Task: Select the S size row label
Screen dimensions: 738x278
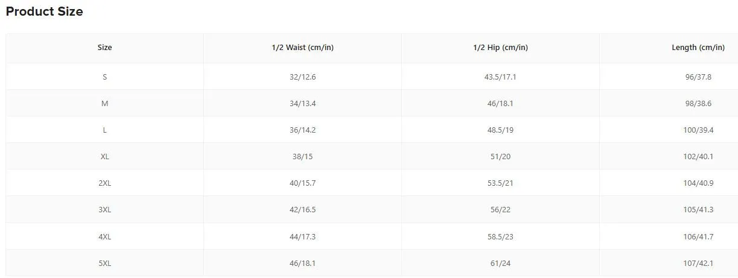Action: point(104,77)
